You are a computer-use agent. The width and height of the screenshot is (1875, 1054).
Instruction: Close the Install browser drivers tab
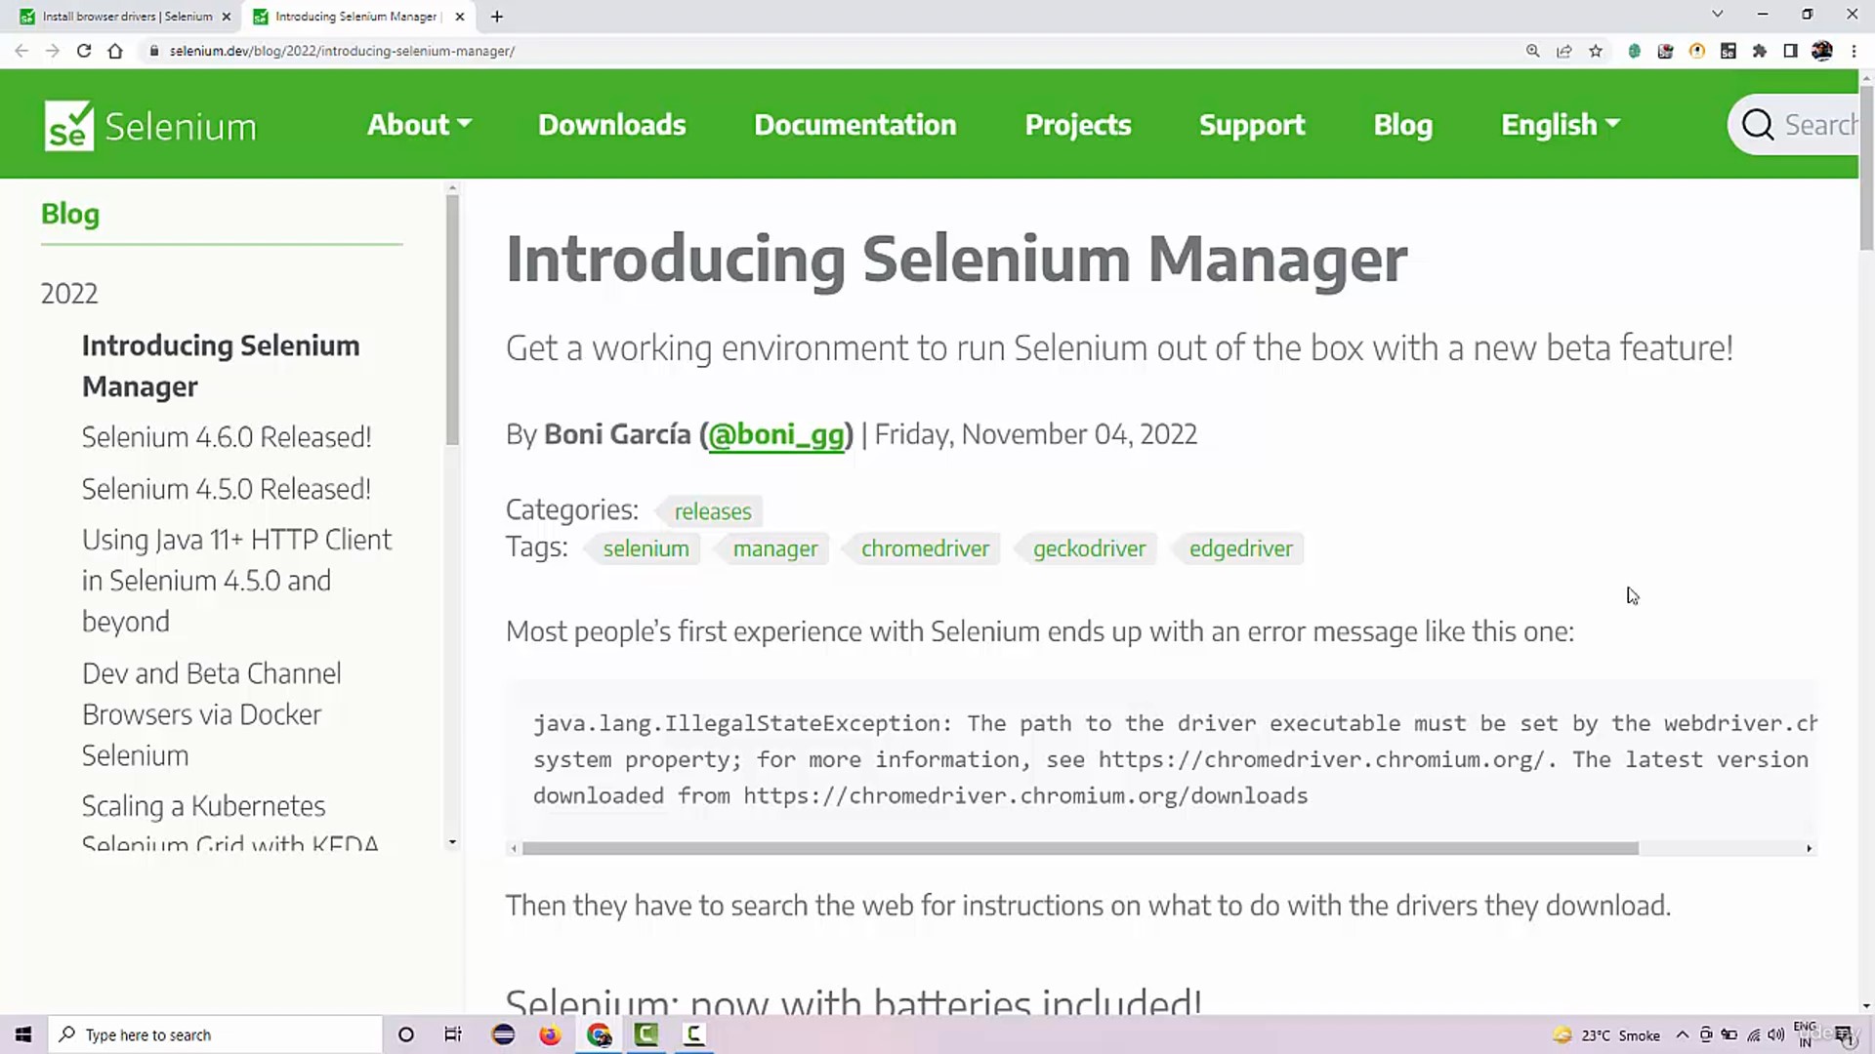coord(227,17)
